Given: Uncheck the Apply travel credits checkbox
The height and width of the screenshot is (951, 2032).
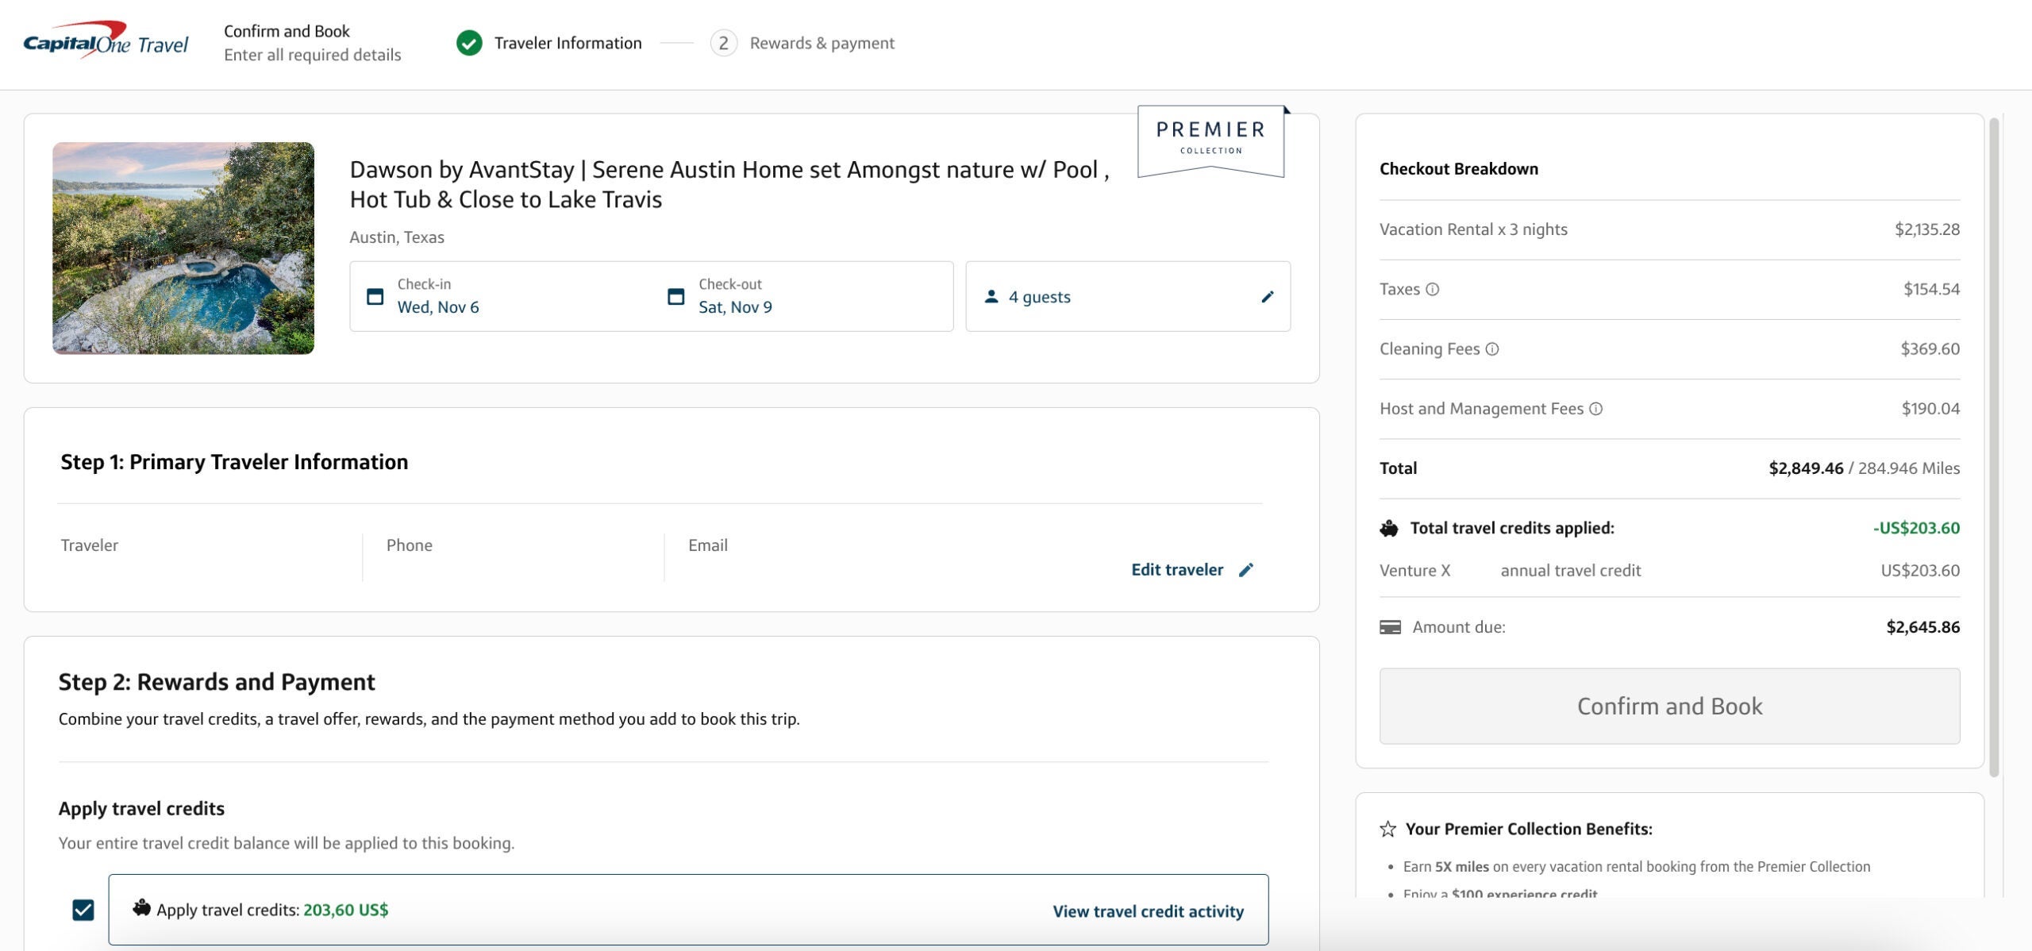Looking at the screenshot, I should pyautogui.click(x=83, y=910).
